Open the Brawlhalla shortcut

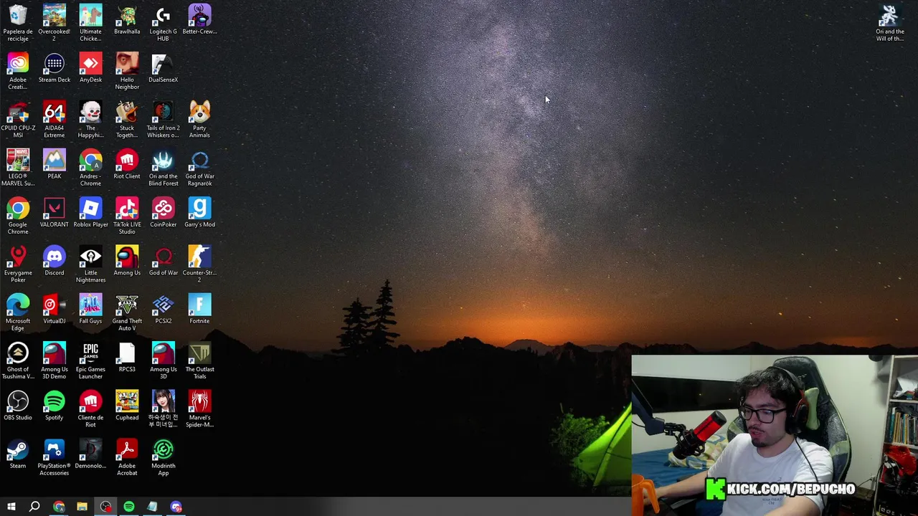(x=127, y=19)
